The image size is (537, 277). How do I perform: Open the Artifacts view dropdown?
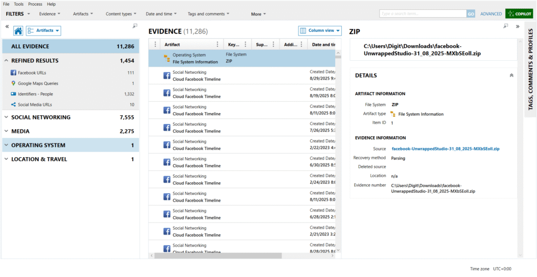pyautogui.click(x=44, y=31)
